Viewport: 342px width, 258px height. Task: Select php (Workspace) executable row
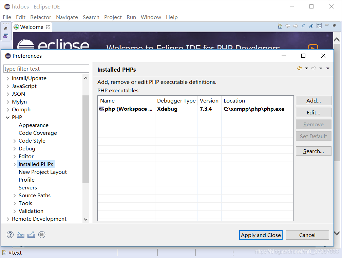[195, 109]
